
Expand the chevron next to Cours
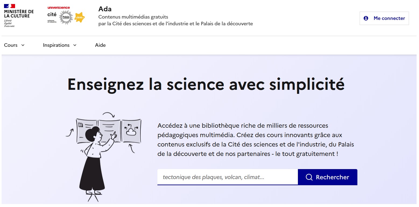pyautogui.click(x=23, y=45)
